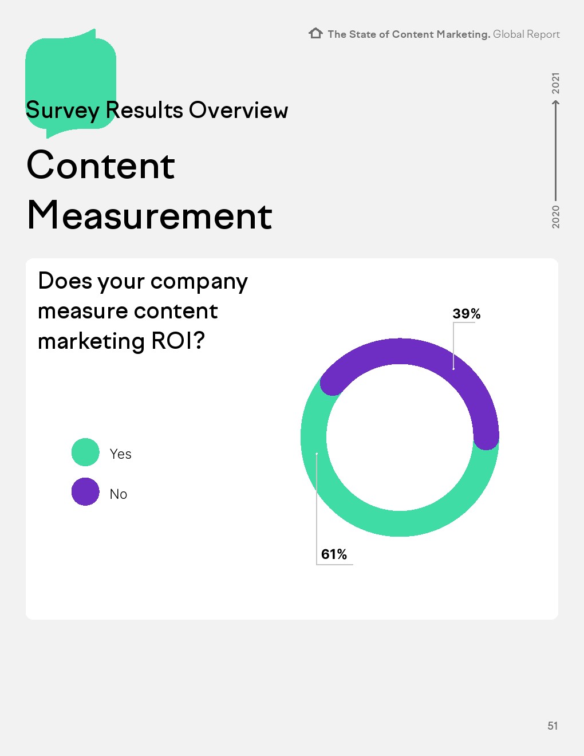Open The State of Content Marketing link
The width and height of the screenshot is (584, 756).
[x=409, y=34]
